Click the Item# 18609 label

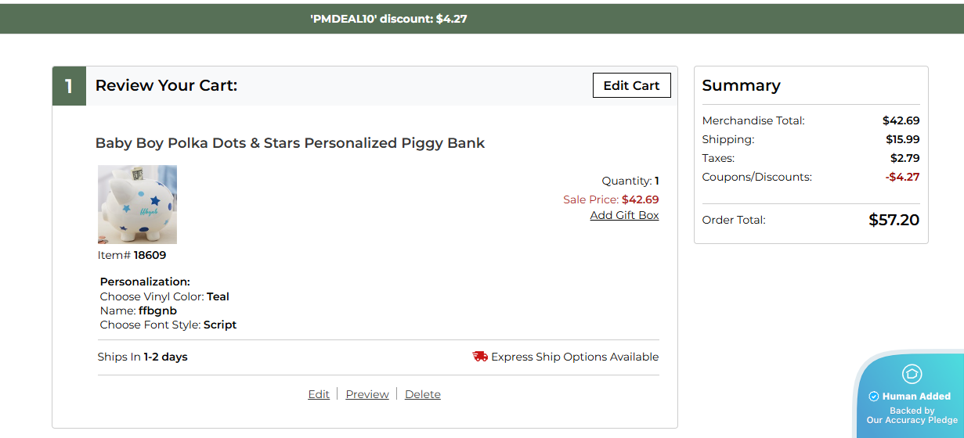pyautogui.click(x=132, y=255)
